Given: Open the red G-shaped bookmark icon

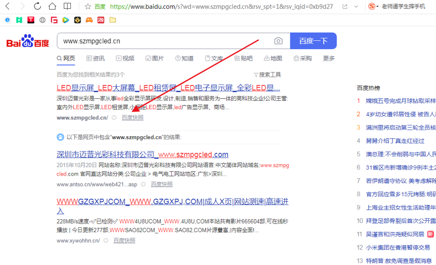Looking at the screenshot, I should pyautogui.click(x=54, y=20).
